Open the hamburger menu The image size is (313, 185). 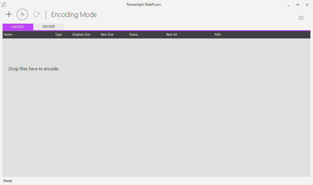301,18
